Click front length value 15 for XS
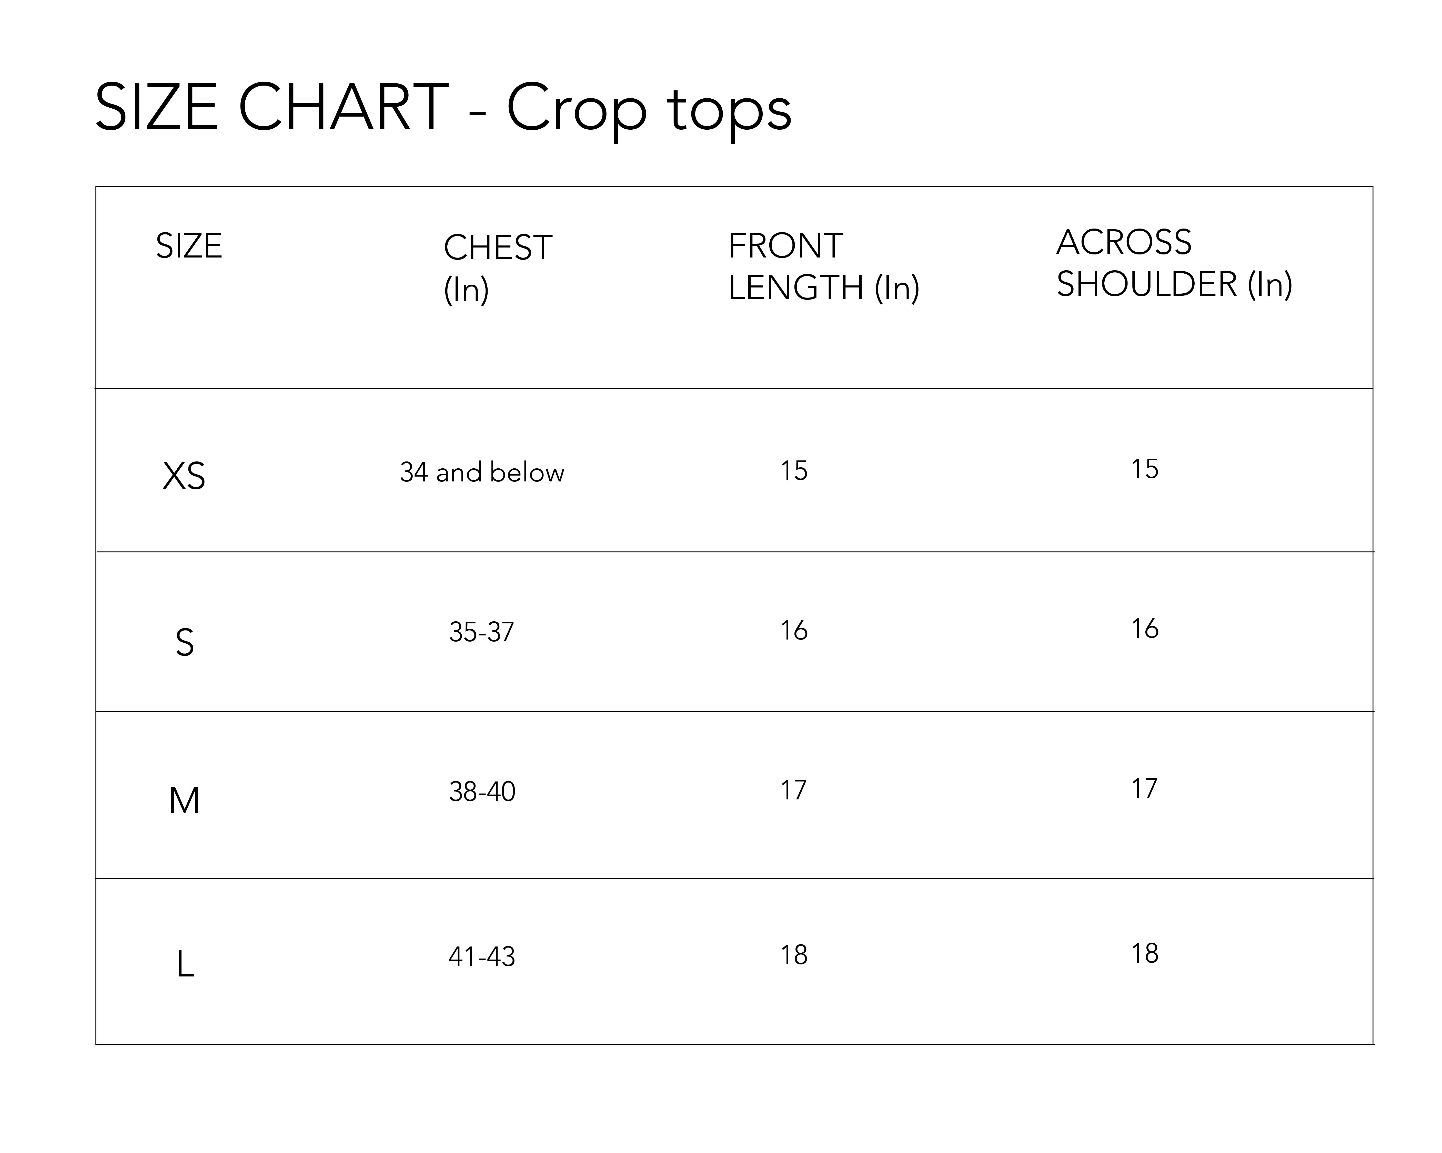The height and width of the screenshot is (1153, 1442). click(x=794, y=471)
